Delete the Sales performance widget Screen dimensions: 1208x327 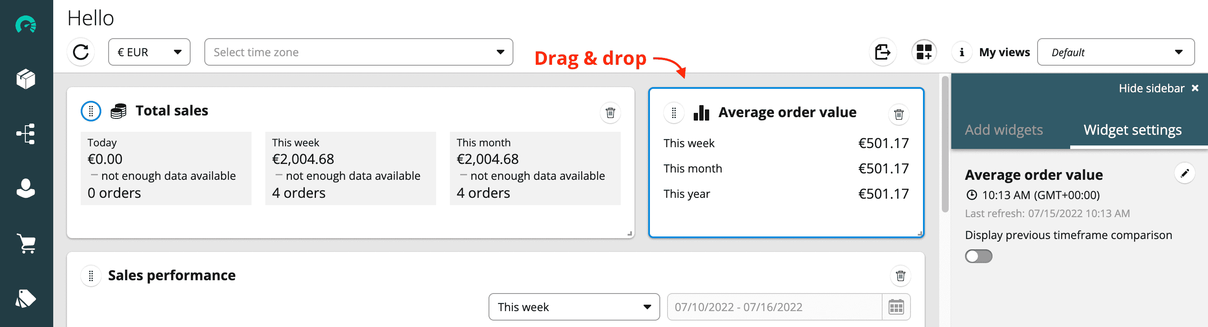coord(900,276)
